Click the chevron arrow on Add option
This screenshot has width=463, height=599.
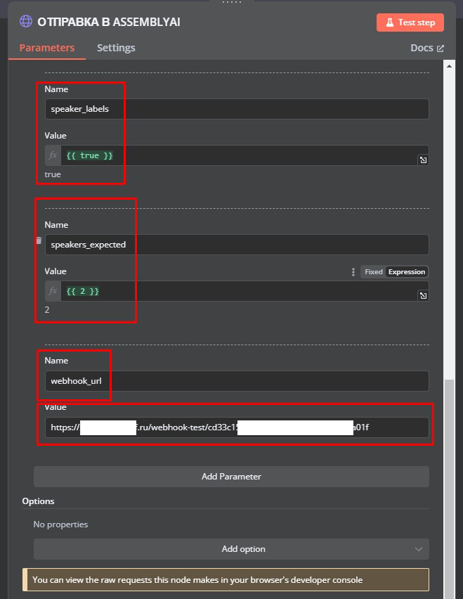point(419,549)
